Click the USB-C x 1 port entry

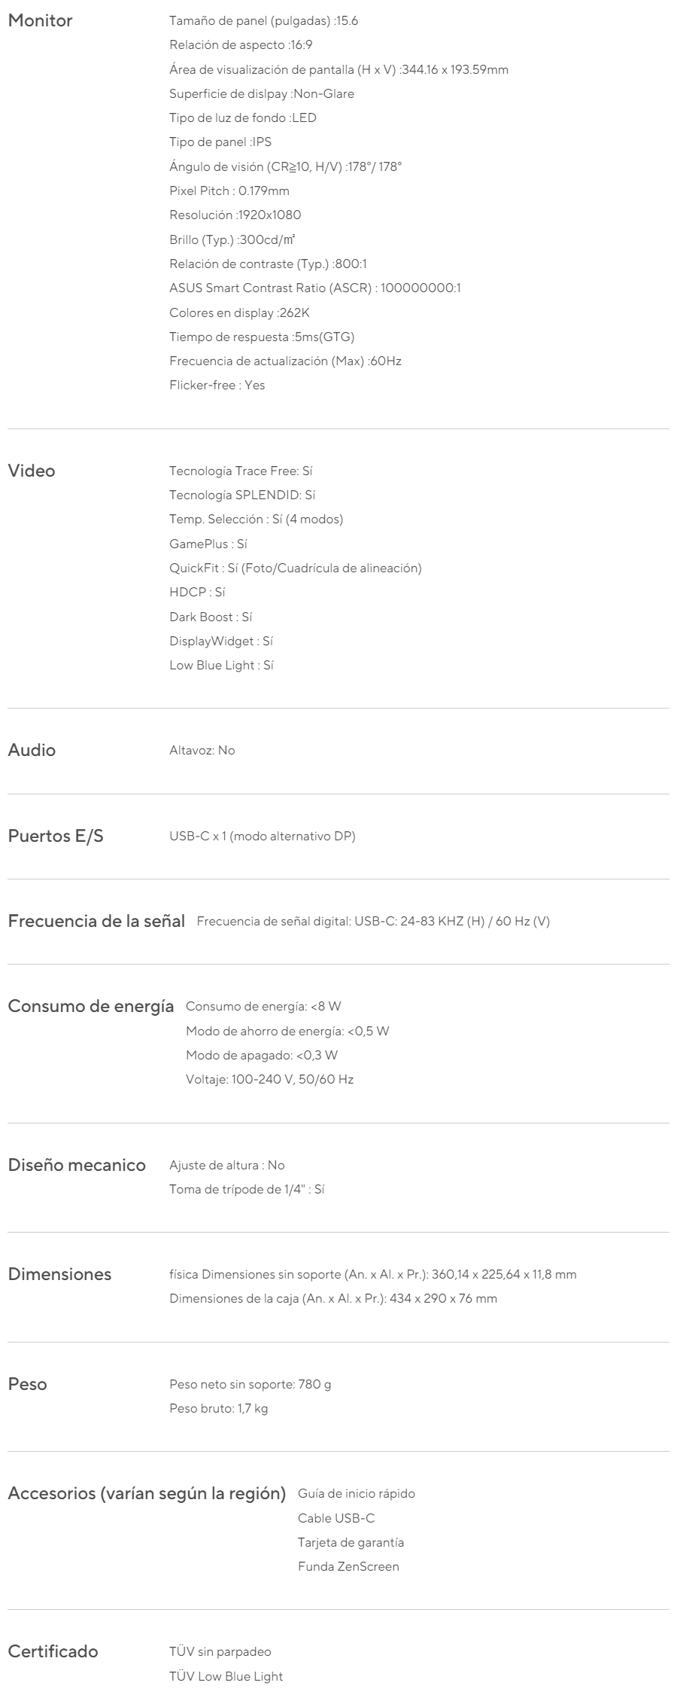coord(263,837)
